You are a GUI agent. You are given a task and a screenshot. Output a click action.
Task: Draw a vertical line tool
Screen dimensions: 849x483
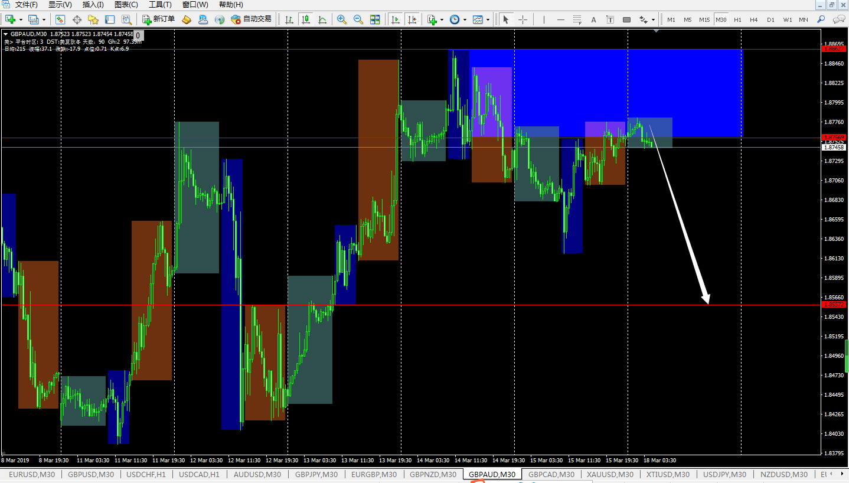coord(544,19)
